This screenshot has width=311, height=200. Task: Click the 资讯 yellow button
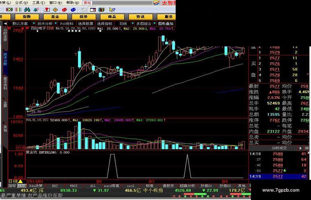140,17
